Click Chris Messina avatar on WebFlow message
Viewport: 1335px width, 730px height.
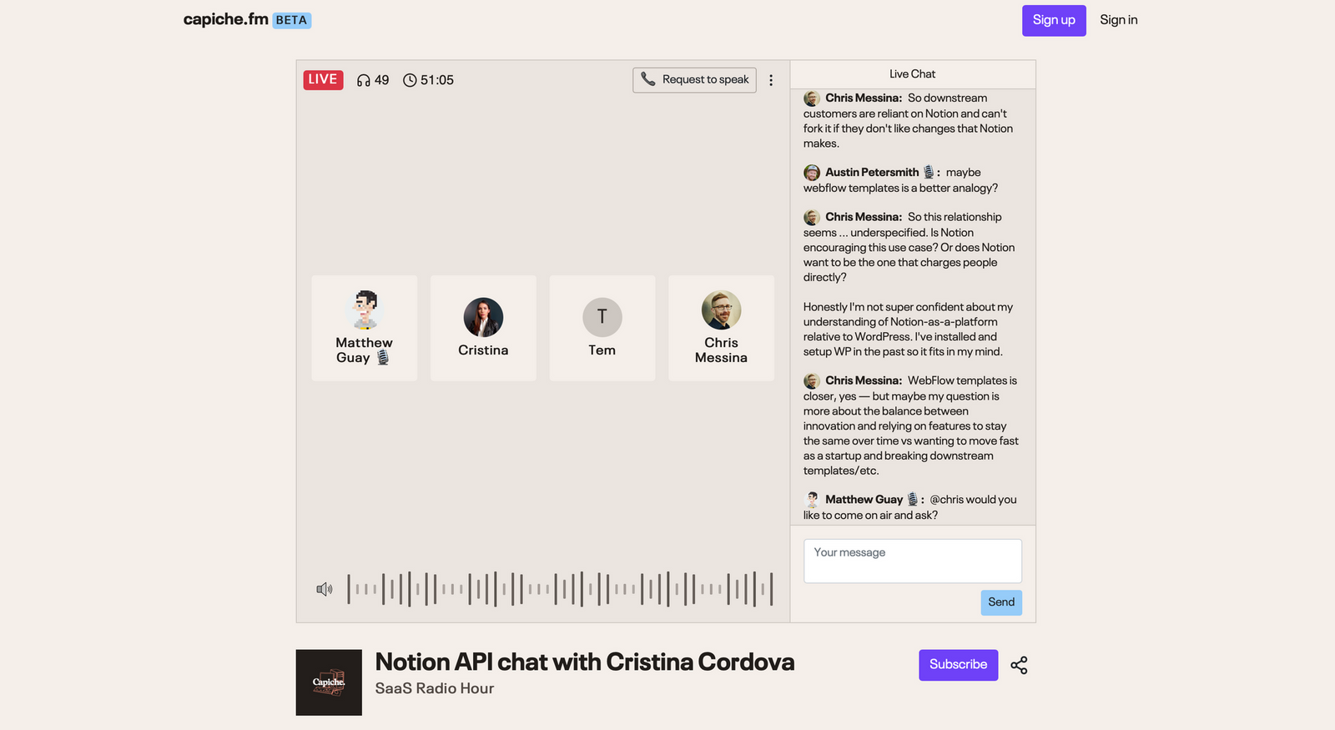coord(812,381)
